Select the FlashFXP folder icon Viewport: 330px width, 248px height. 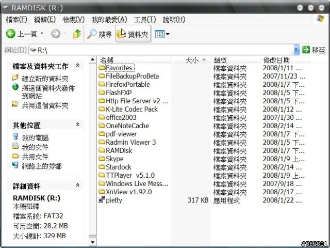[102, 92]
